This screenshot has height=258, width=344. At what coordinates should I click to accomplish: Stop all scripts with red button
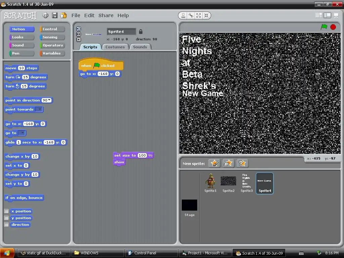coord(333,27)
